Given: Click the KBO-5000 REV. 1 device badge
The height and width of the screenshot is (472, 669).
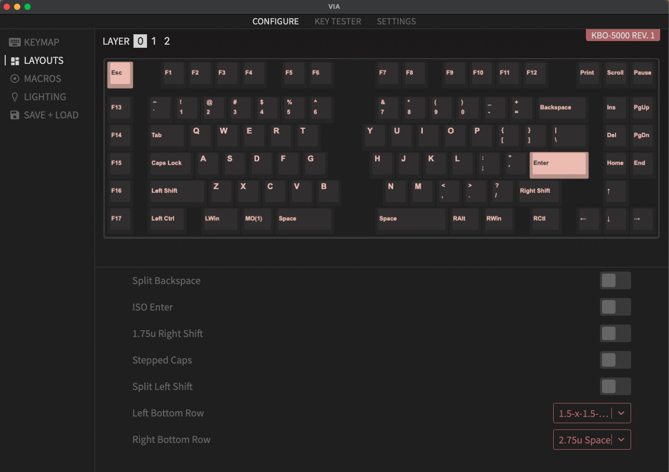Looking at the screenshot, I should coord(623,35).
